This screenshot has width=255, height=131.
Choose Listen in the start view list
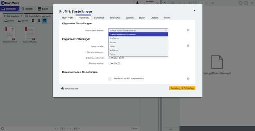[138, 46]
